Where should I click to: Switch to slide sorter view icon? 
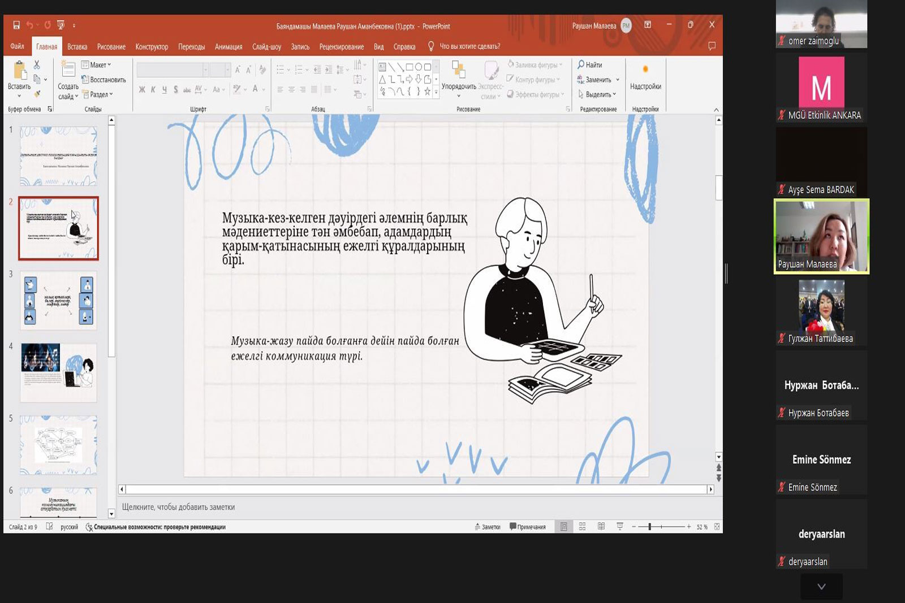[x=582, y=527]
